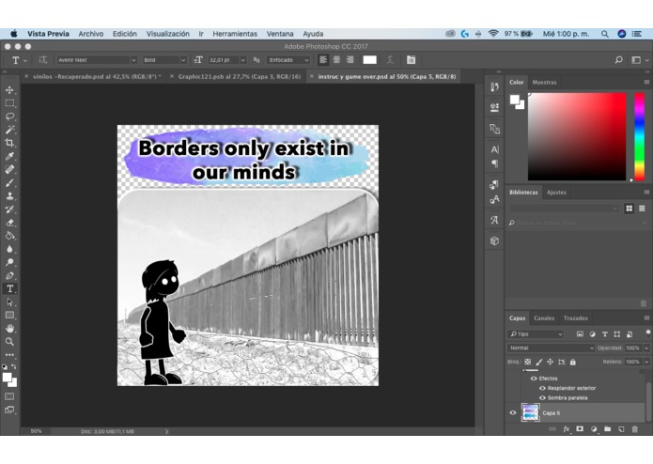Viewport: 653px width, 464px height.
Task: Select the Clone Stamp tool
Action: pyautogui.click(x=9, y=196)
